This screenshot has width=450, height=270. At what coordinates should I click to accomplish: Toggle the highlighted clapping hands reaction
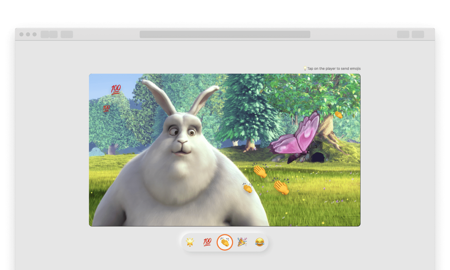click(225, 242)
